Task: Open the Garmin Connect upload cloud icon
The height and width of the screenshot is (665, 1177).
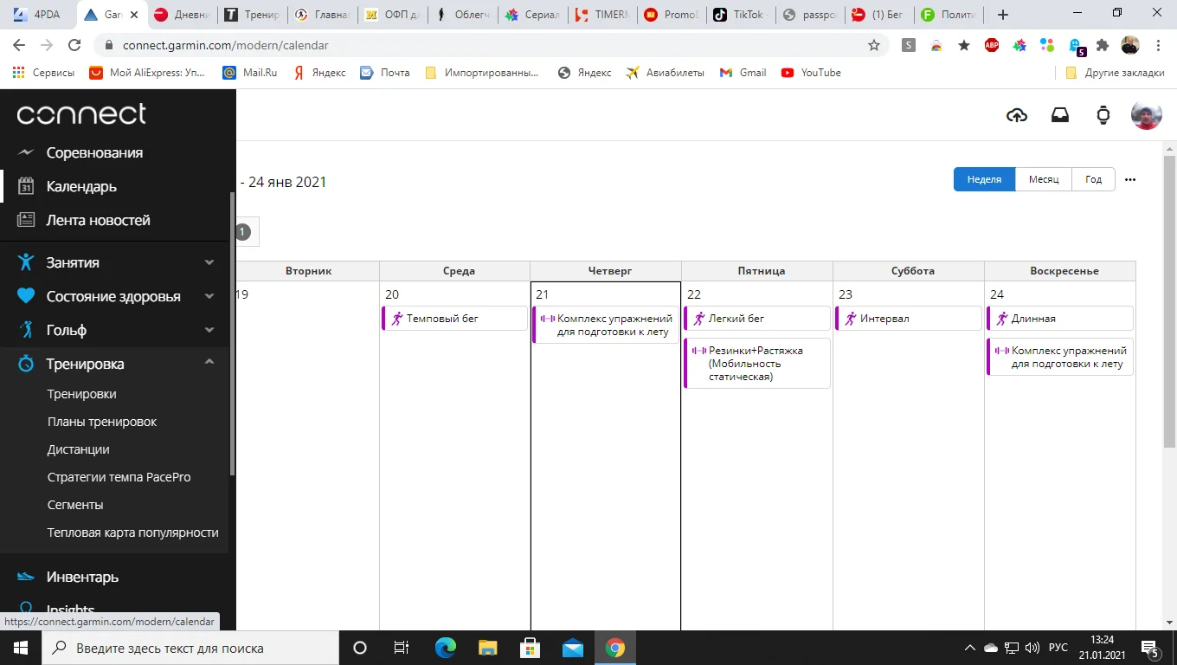Action: point(1017,115)
